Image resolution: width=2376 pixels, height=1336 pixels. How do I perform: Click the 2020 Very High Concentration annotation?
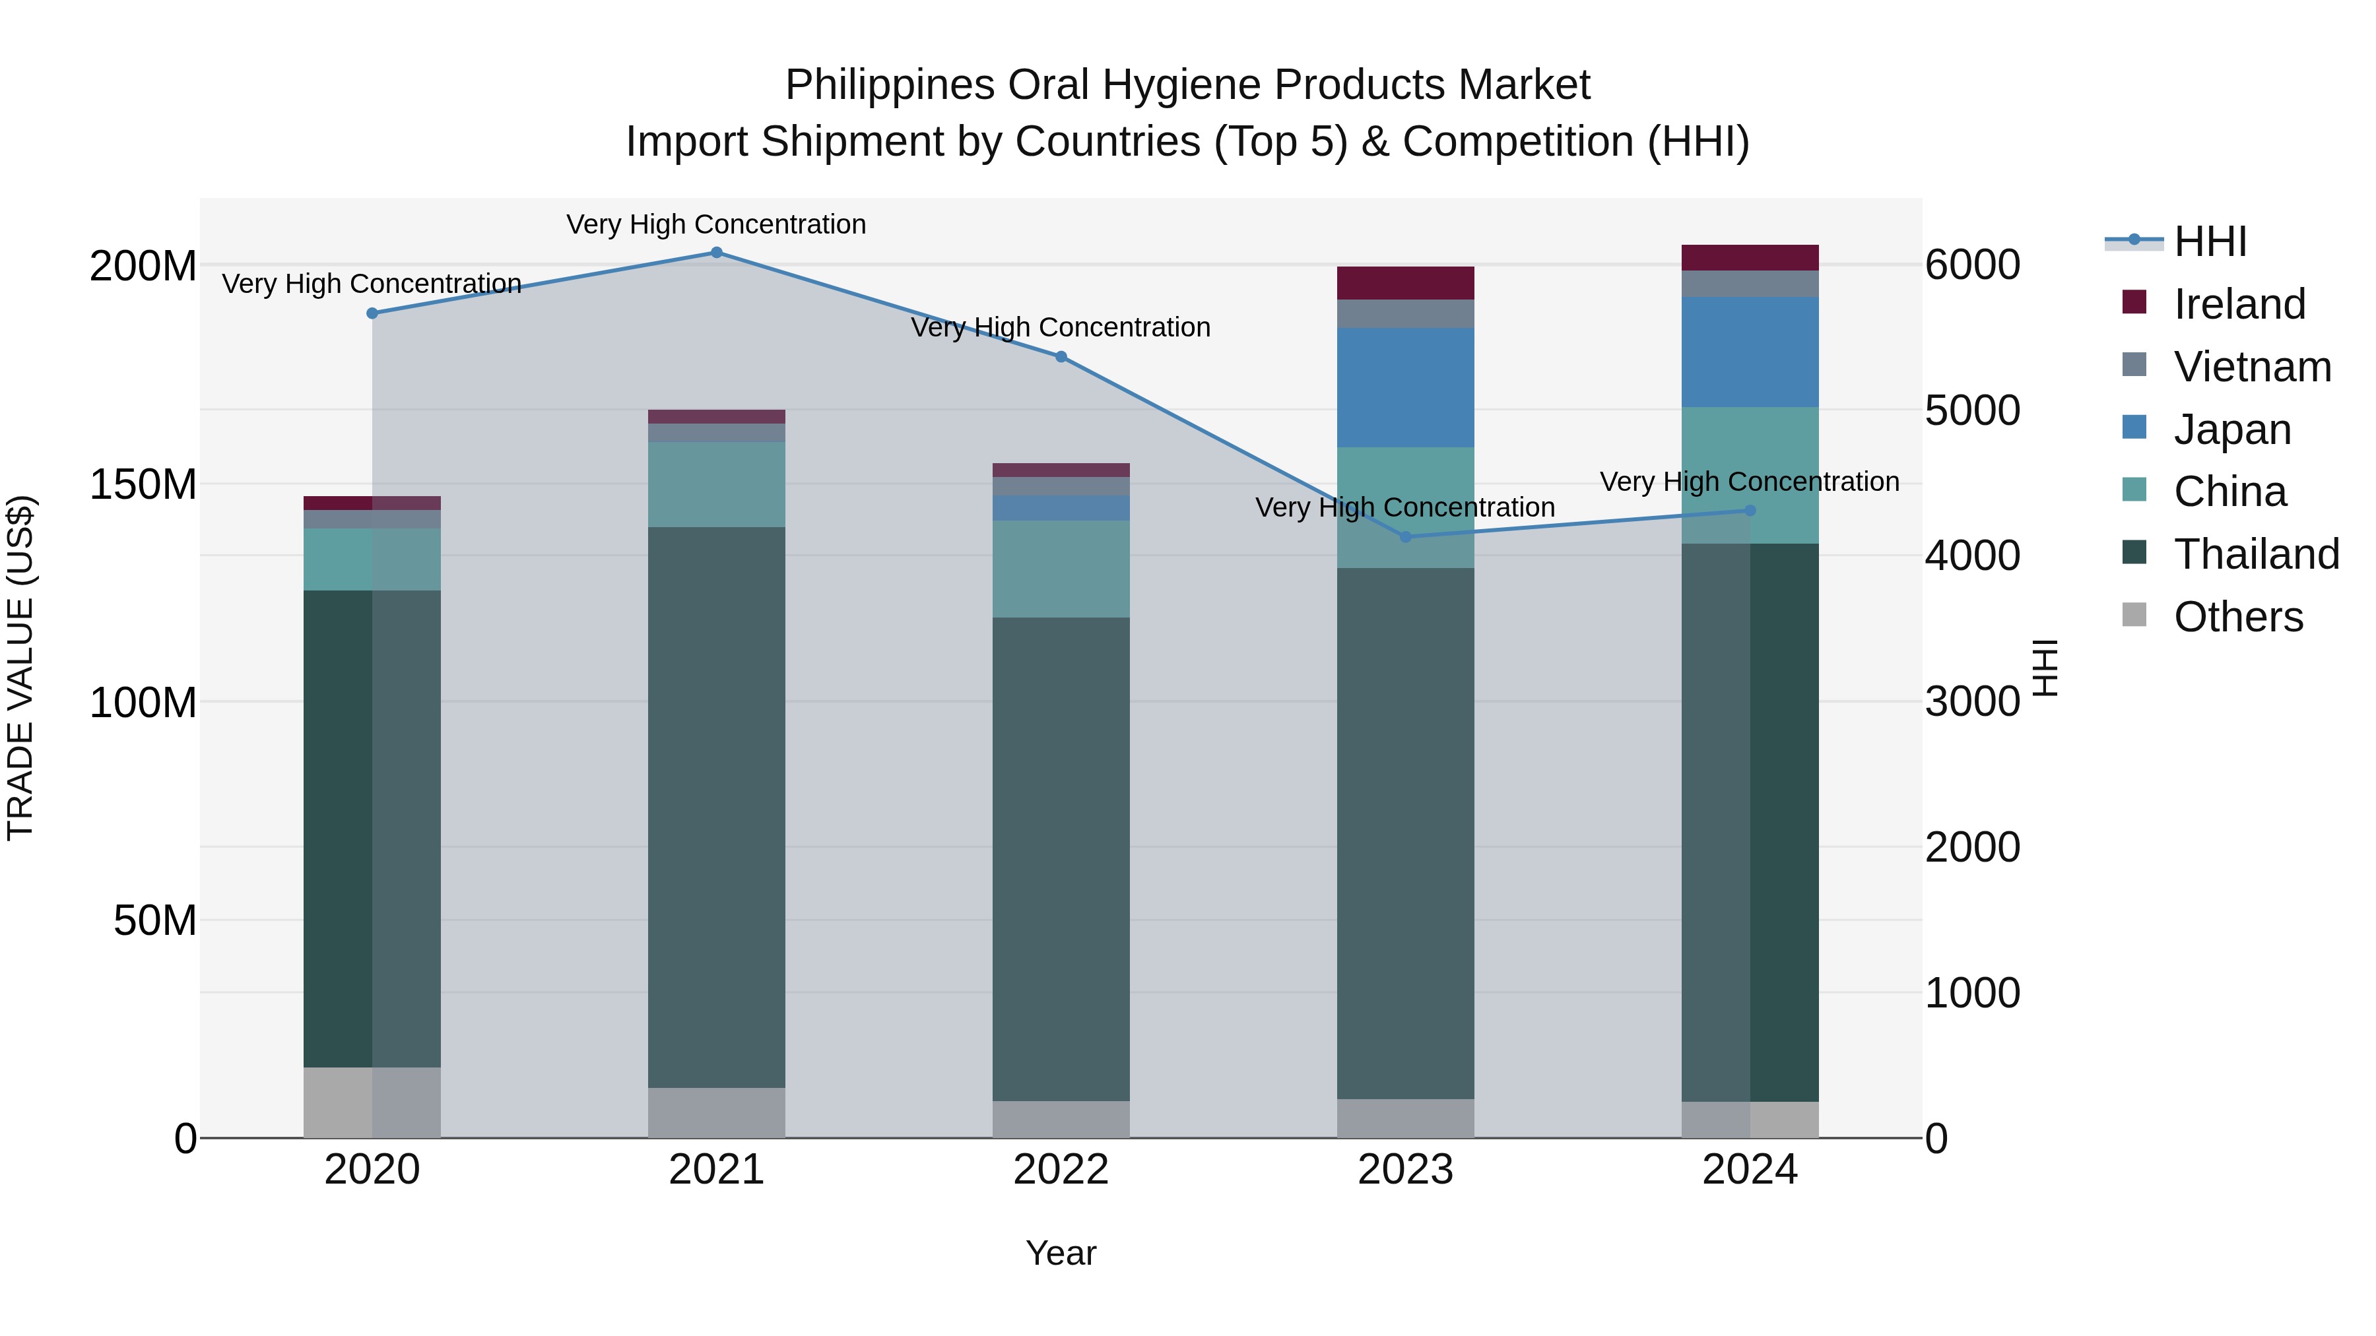(372, 283)
